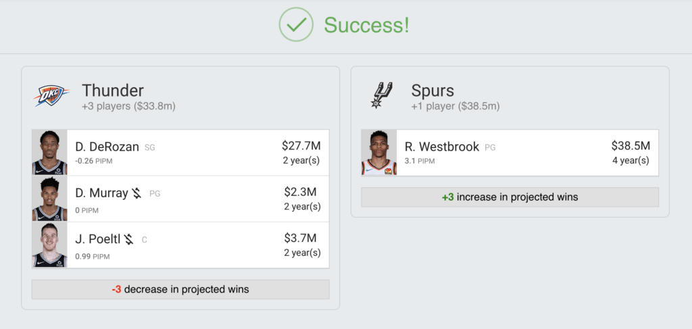Click the -3 decrease in projected wins bar
The height and width of the screenshot is (329, 692).
(x=180, y=289)
